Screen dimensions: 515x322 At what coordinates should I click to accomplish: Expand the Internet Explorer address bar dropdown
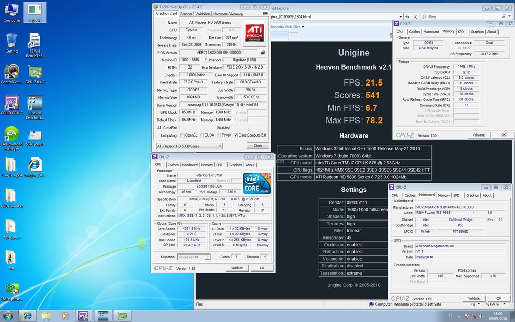click(401, 16)
